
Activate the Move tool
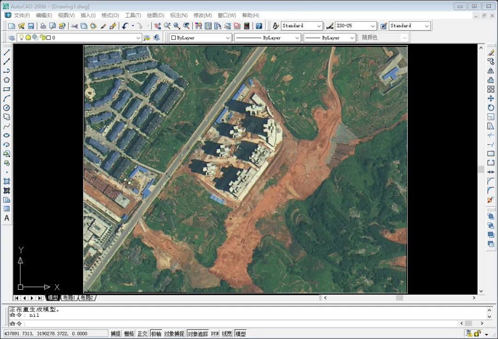(x=491, y=99)
